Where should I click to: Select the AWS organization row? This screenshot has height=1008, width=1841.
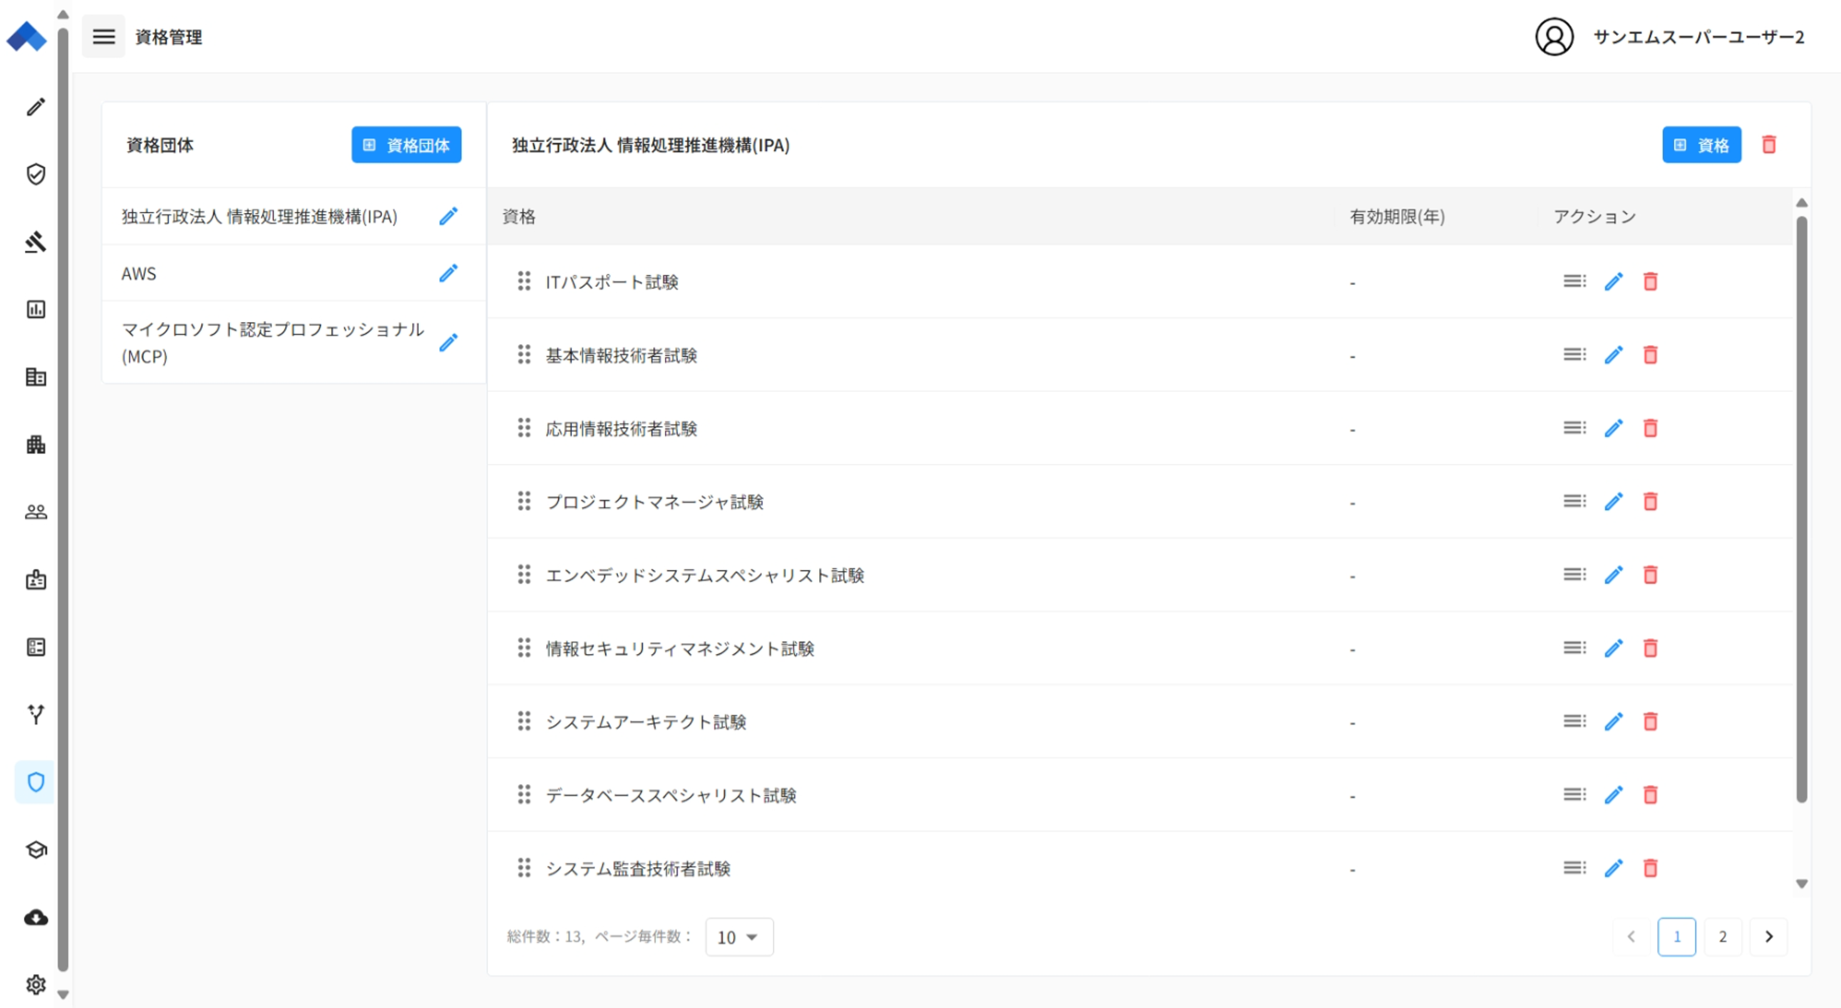294,273
